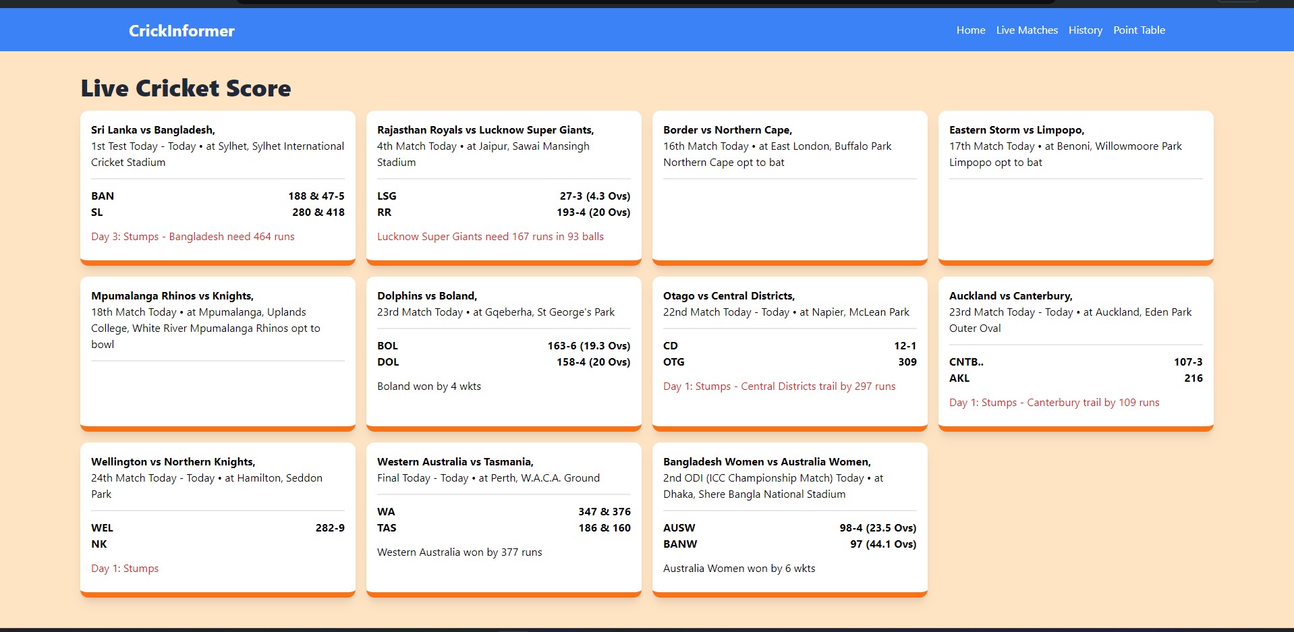Open the History nav link
The image size is (1294, 632).
(1085, 30)
